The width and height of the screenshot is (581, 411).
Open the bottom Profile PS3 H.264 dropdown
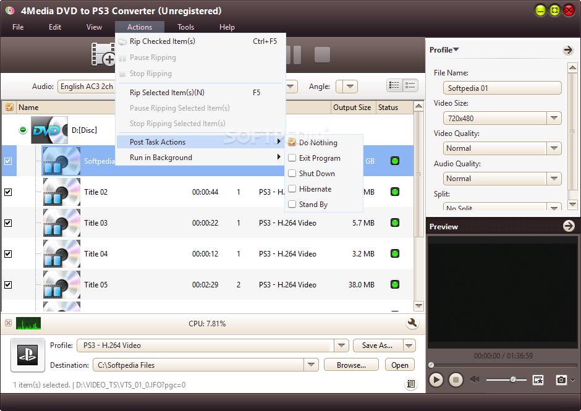coord(341,345)
